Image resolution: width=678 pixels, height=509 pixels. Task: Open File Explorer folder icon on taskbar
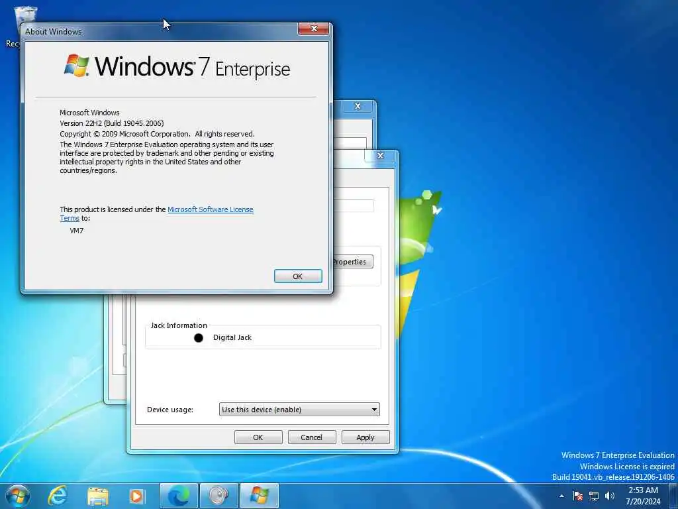(98, 496)
